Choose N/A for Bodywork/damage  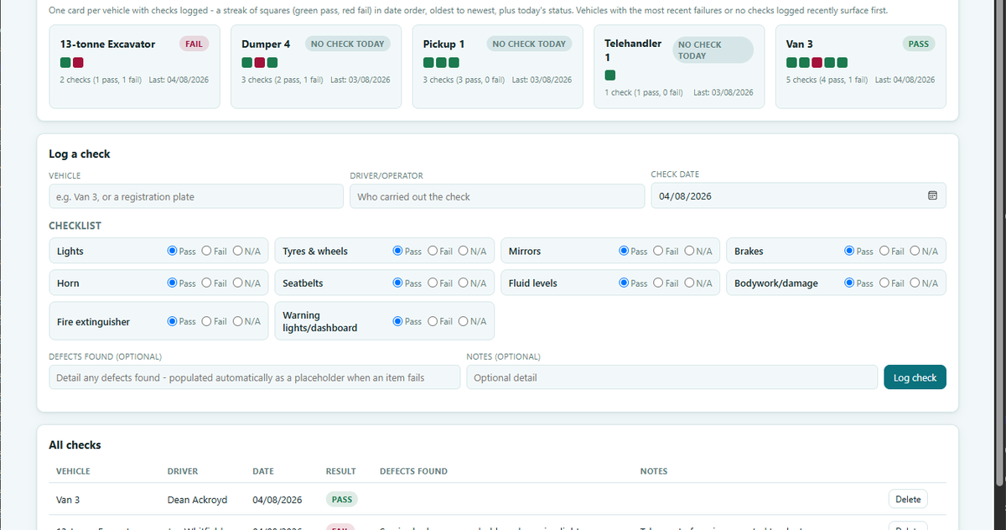(x=915, y=283)
